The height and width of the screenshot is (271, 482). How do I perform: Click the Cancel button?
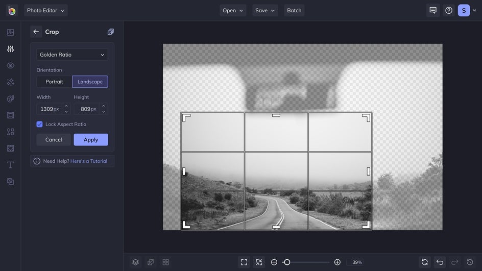click(54, 140)
